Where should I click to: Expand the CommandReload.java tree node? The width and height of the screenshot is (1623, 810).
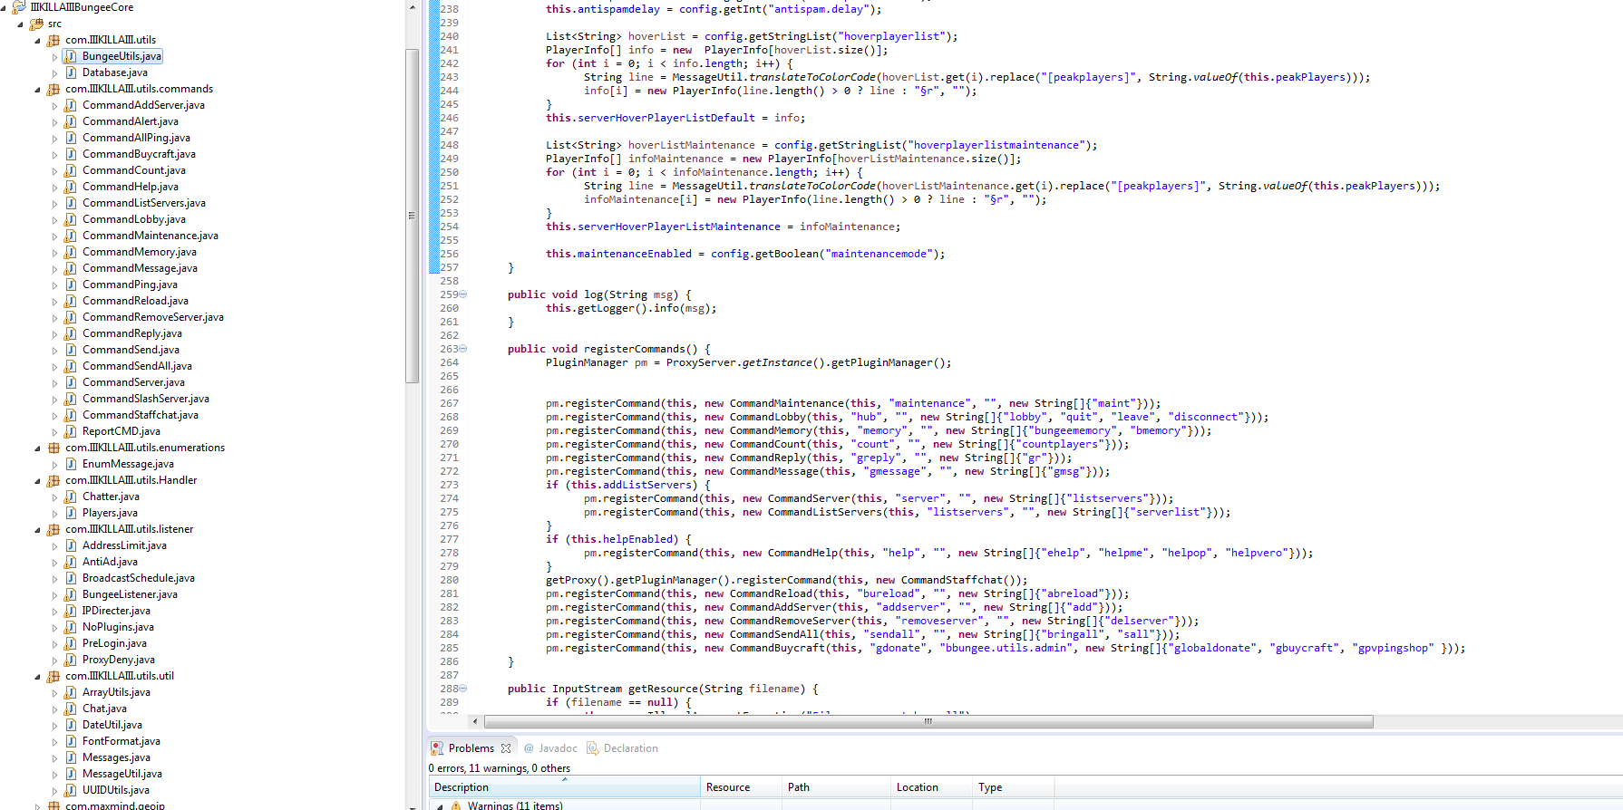click(54, 302)
